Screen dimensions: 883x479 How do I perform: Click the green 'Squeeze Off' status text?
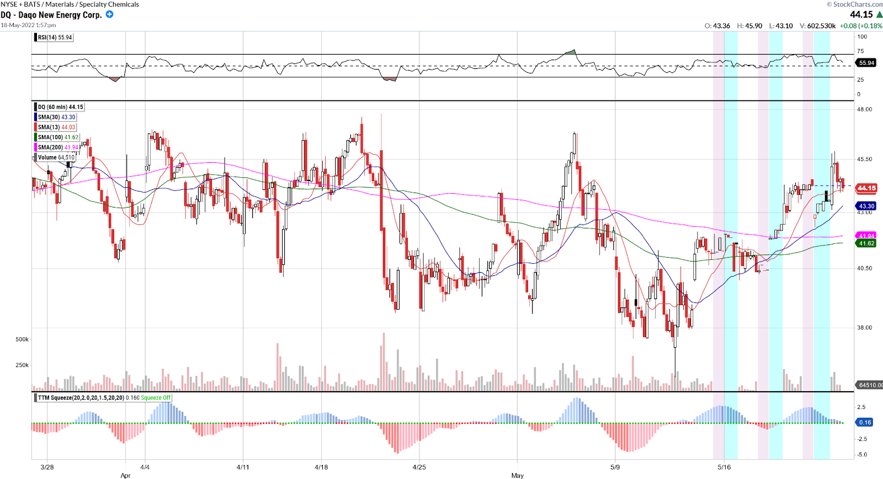tap(156, 398)
